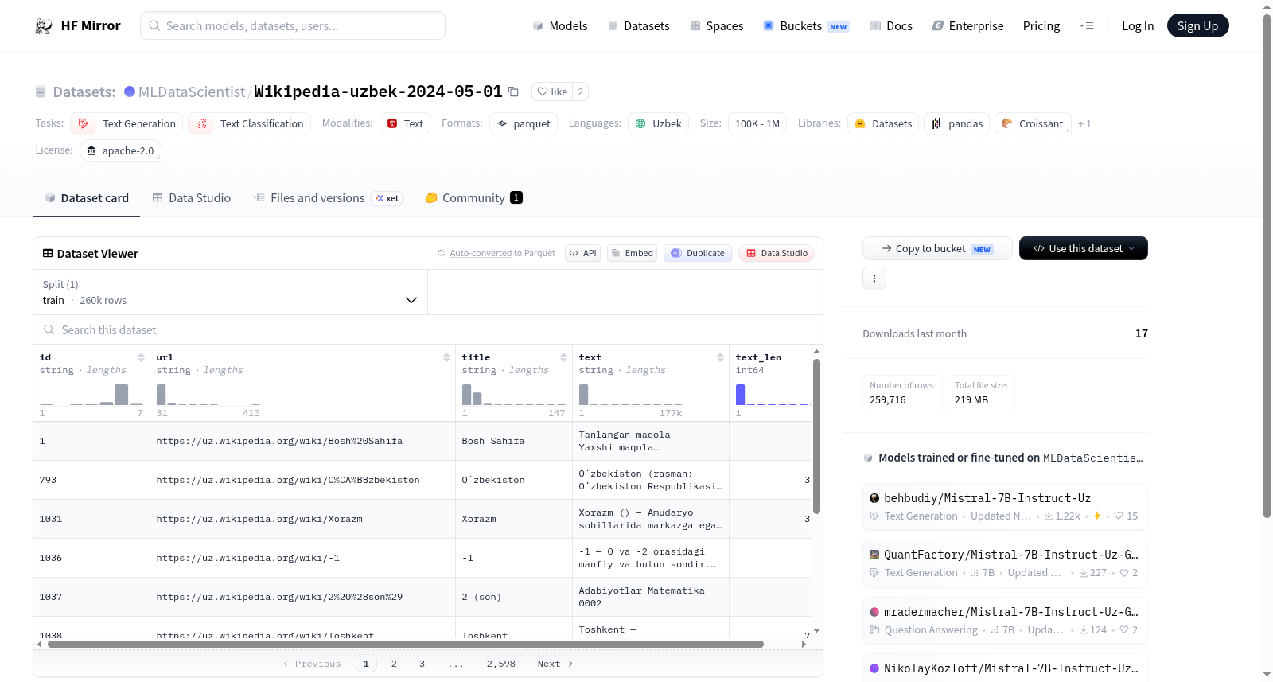Image resolution: width=1273 pixels, height=682 pixels.
Task: Open Models in top navigation
Action: tap(560, 25)
